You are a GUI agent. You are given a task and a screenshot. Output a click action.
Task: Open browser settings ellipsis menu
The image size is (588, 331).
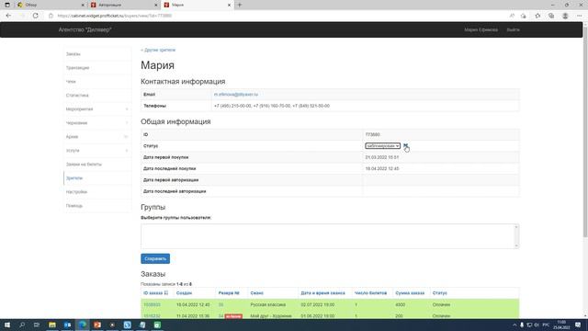(x=580, y=16)
